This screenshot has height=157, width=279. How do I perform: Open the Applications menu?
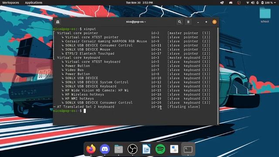(x=34, y=3)
